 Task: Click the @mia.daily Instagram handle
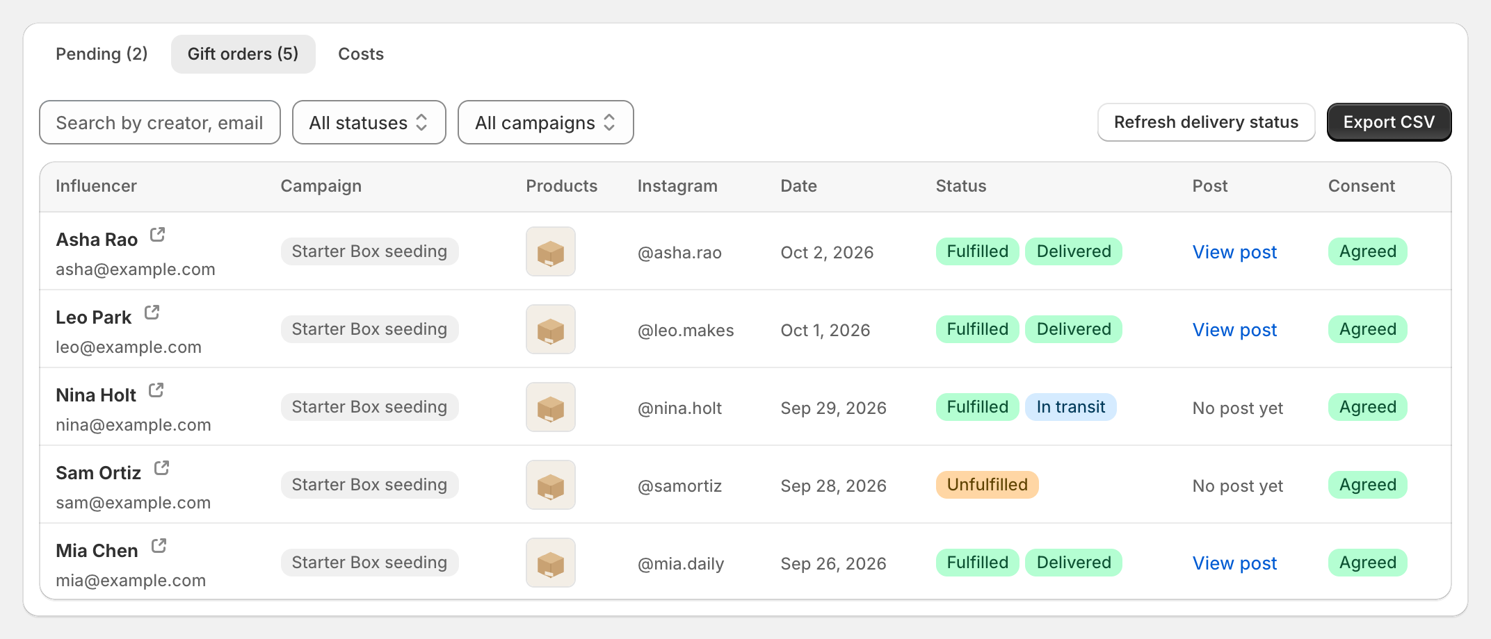tap(681, 564)
